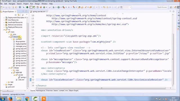Open the Project menu
Image resolution: width=180 pixels, height=101 pixels.
26,4
